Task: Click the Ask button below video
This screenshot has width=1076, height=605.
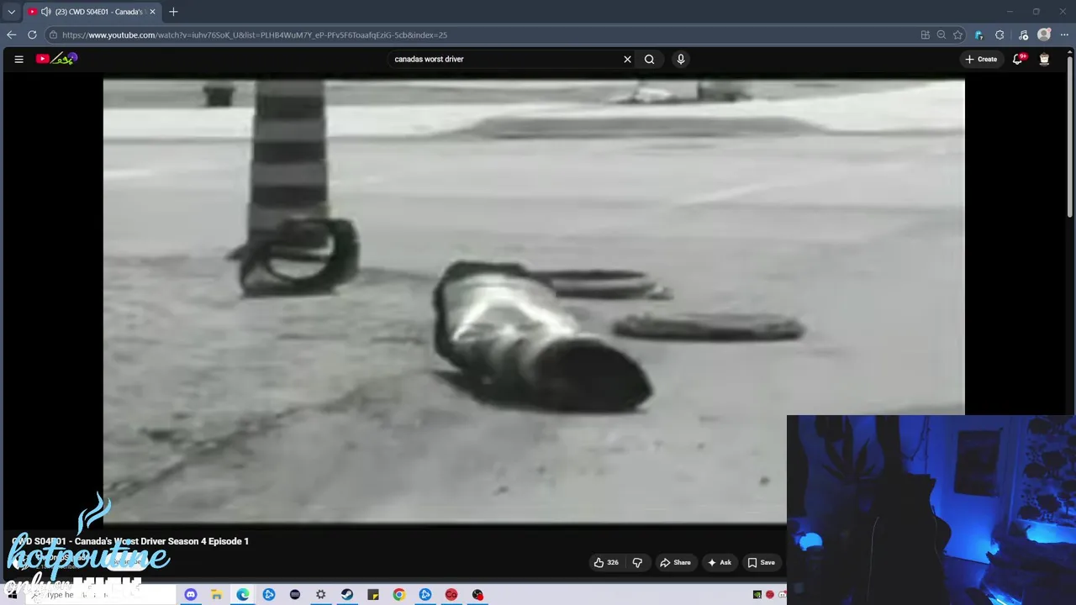Action: [719, 562]
